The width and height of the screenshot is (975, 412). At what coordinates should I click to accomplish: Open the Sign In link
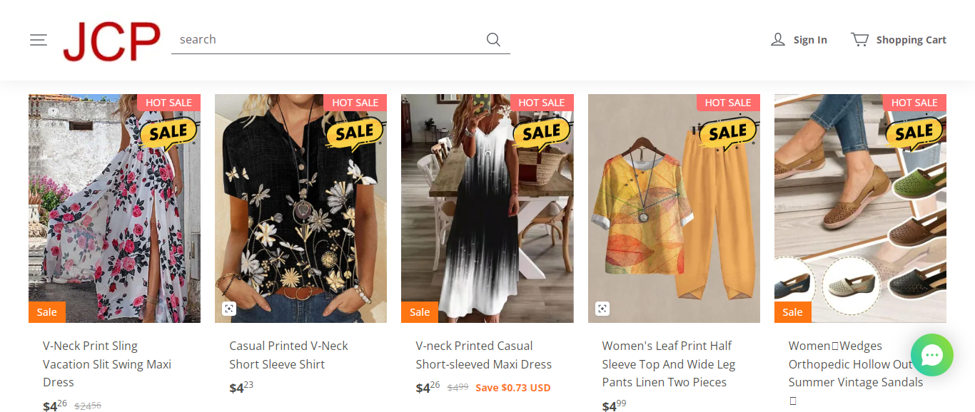810,40
